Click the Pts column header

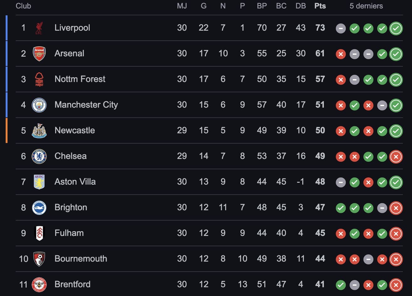point(320,6)
